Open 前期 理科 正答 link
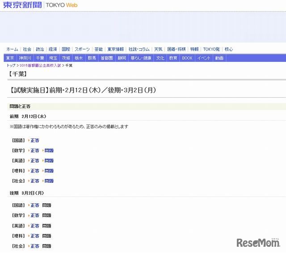 pos(35,171)
